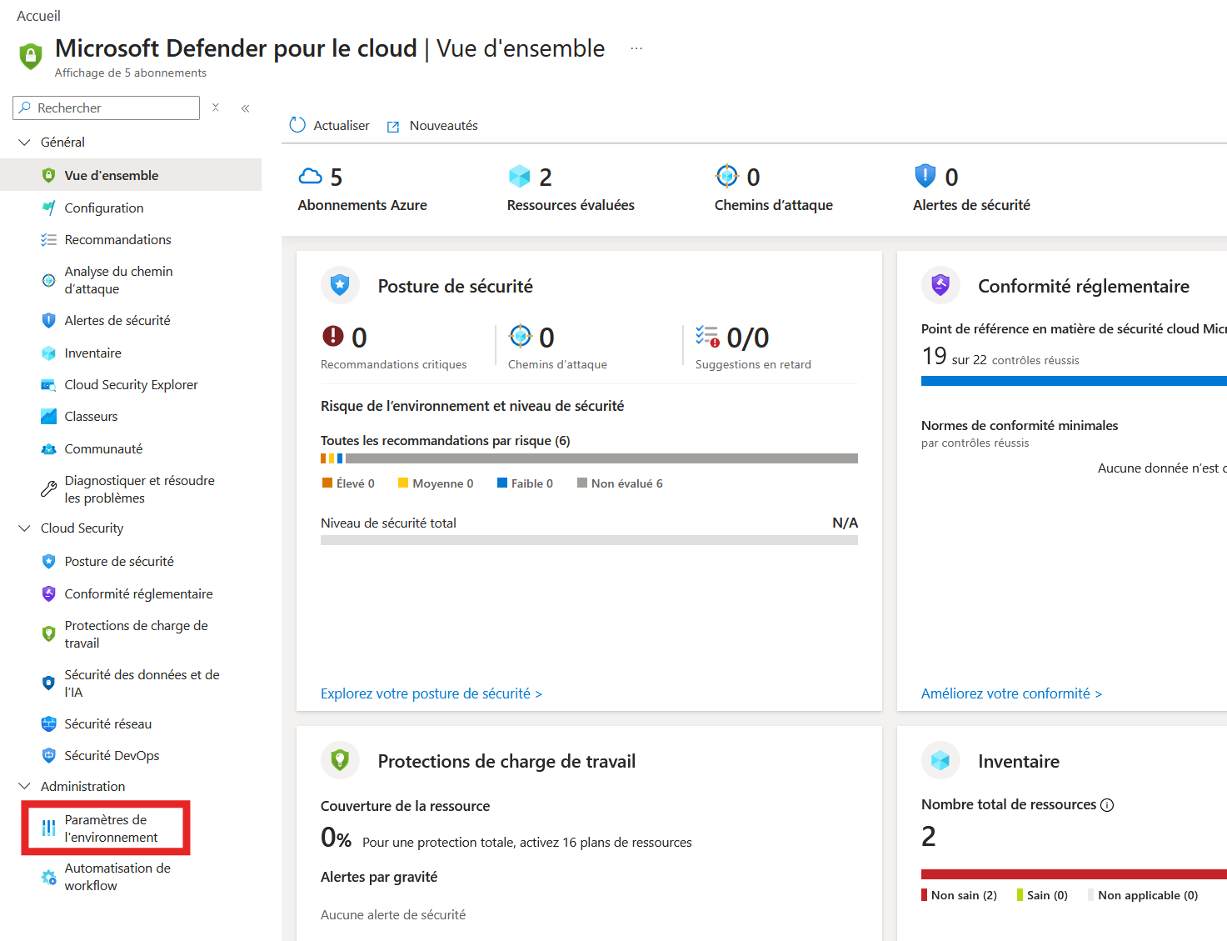Click the Classeurs chart icon

point(49,417)
